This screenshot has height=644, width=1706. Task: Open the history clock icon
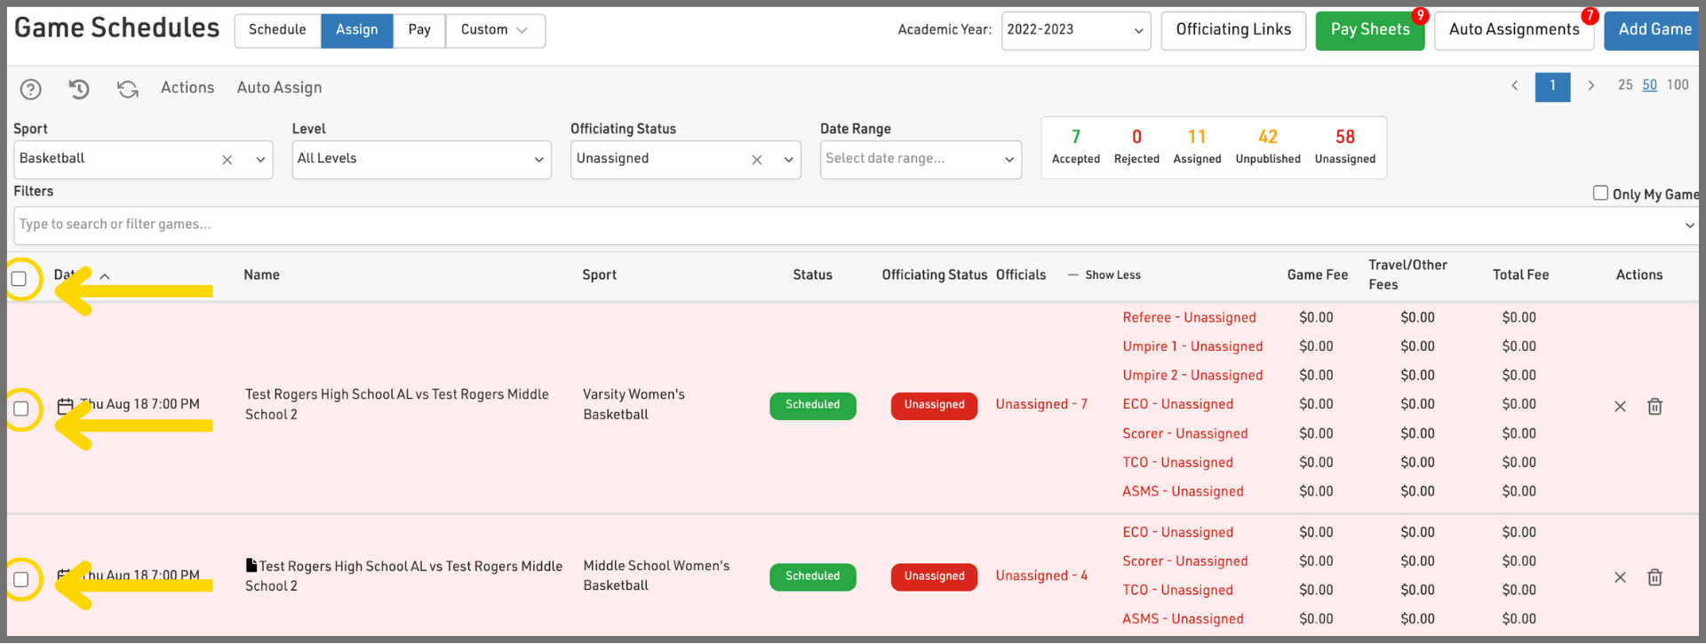tap(79, 89)
